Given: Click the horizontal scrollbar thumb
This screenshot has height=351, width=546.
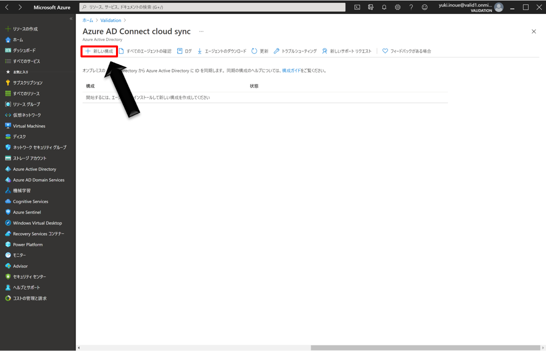Looking at the screenshot, I should click(425, 348).
